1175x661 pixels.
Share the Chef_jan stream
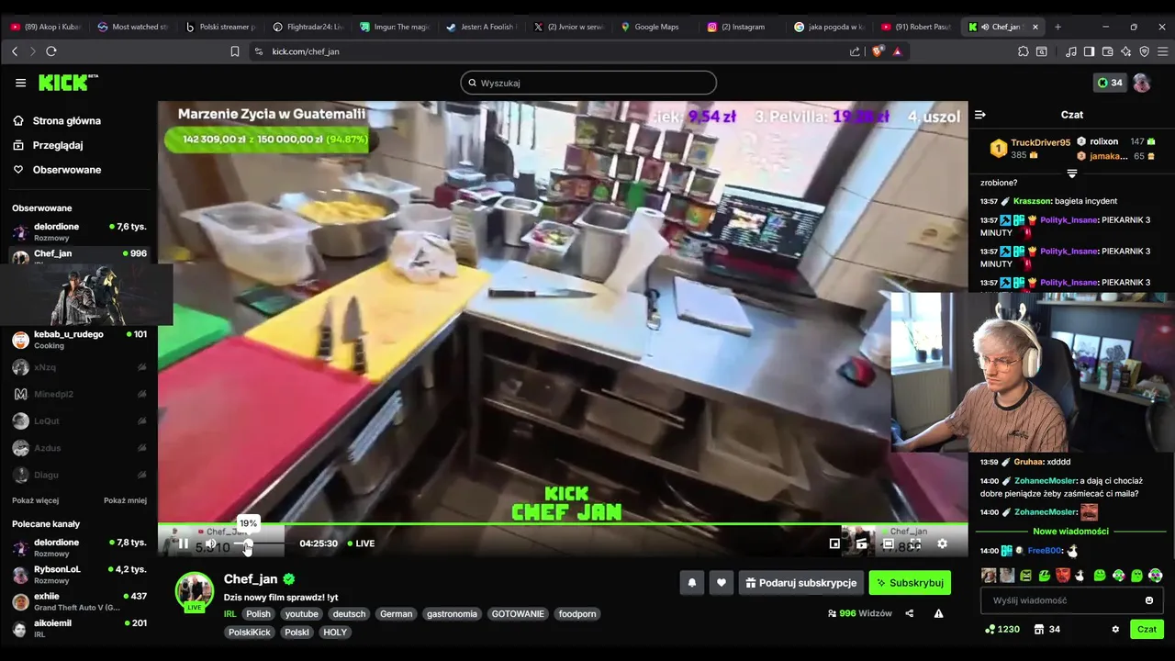click(910, 613)
